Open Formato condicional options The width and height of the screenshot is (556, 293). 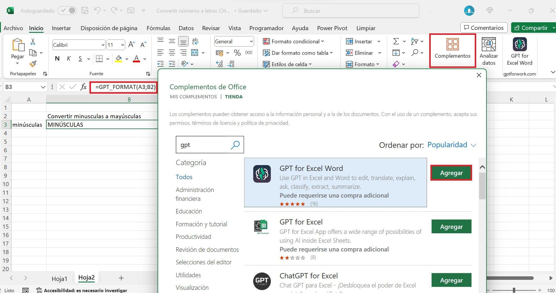[294, 41]
